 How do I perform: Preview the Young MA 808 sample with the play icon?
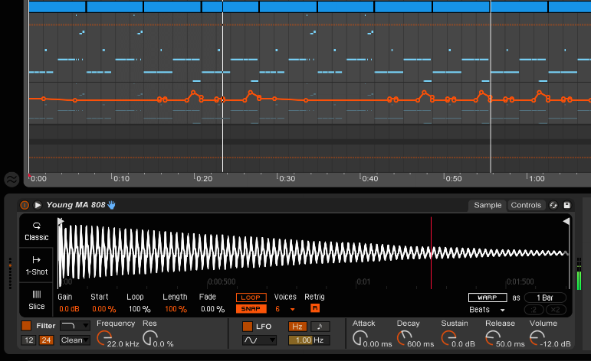pos(38,205)
